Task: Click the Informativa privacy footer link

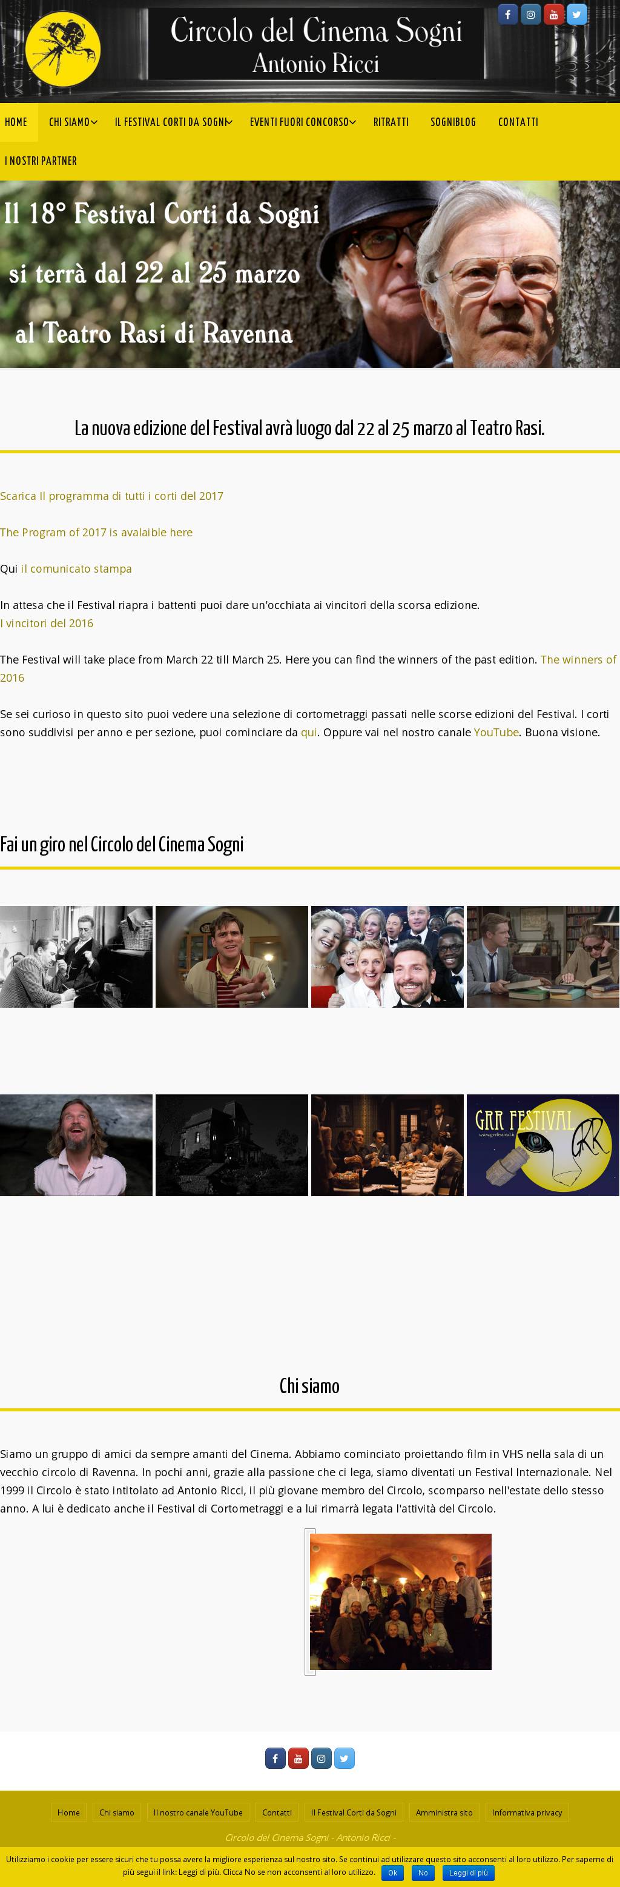Action: tap(527, 1812)
